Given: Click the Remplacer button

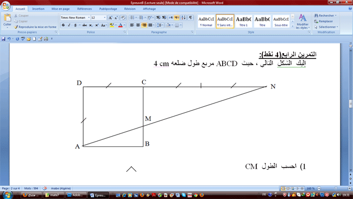Looking at the screenshot, I should tap(324, 21).
